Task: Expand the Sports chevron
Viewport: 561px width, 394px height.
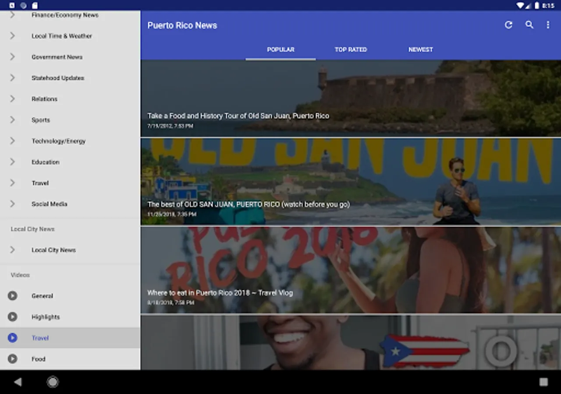Action: 12,120
